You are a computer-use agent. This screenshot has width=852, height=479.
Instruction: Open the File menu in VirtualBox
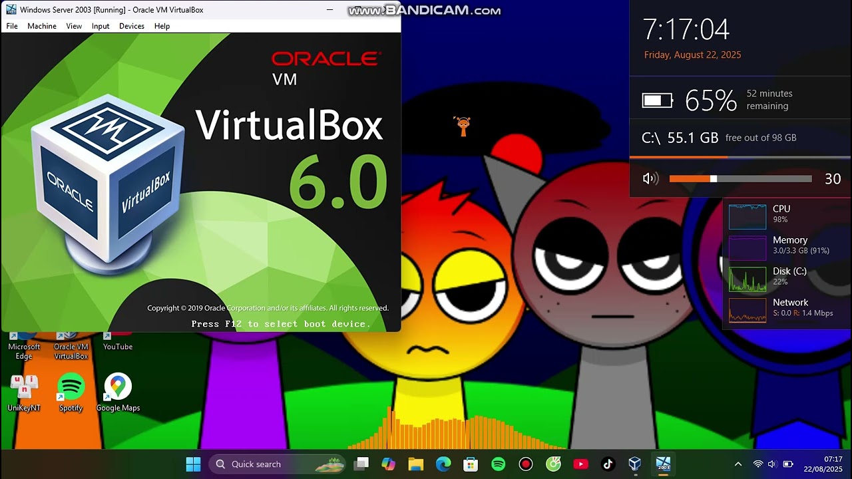point(12,26)
